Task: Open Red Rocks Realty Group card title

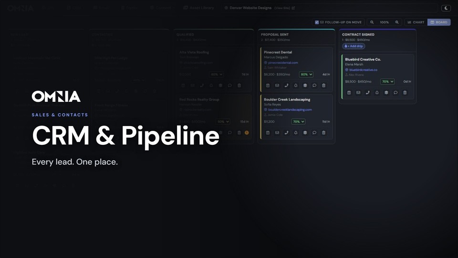Action: click(x=199, y=99)
